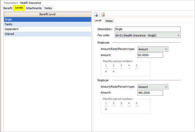The width and height of the screenshot is (195, 132).
Task: Select the Waived benefit level row
Action: click(x=48, y=34)
